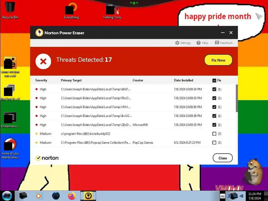Click the volume tray icon
268x201 pixels.
click(242, 196)
